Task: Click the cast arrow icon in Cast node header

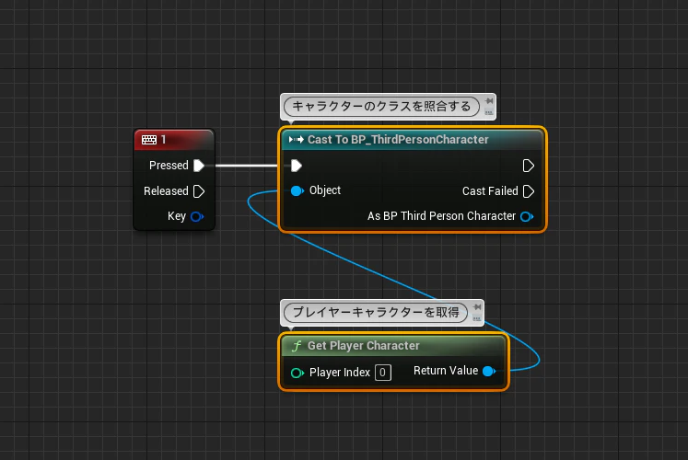Action: [x=297, y=140]
